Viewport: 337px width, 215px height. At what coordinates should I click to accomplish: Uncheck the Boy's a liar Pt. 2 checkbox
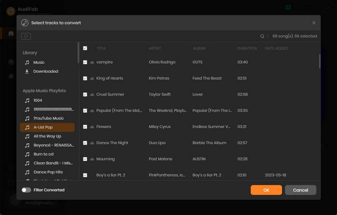[x=85, y=175]
